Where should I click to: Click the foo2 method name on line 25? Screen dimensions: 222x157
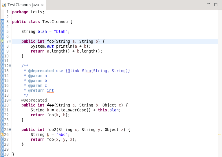coord(52,130)
